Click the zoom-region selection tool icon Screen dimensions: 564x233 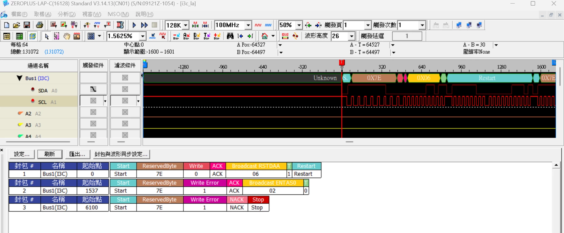coord(57,36)
